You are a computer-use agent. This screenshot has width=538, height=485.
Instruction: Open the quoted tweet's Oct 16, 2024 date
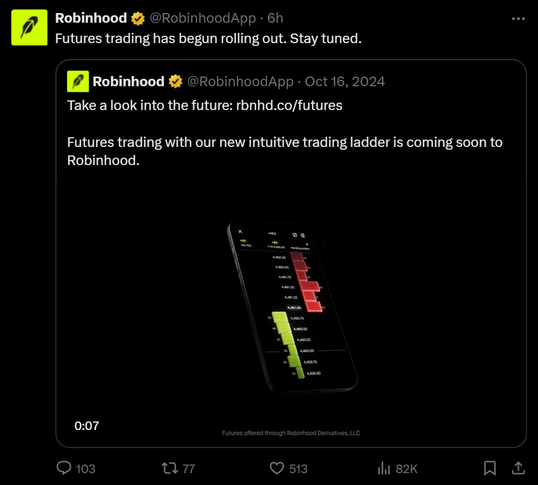[345, 82]
